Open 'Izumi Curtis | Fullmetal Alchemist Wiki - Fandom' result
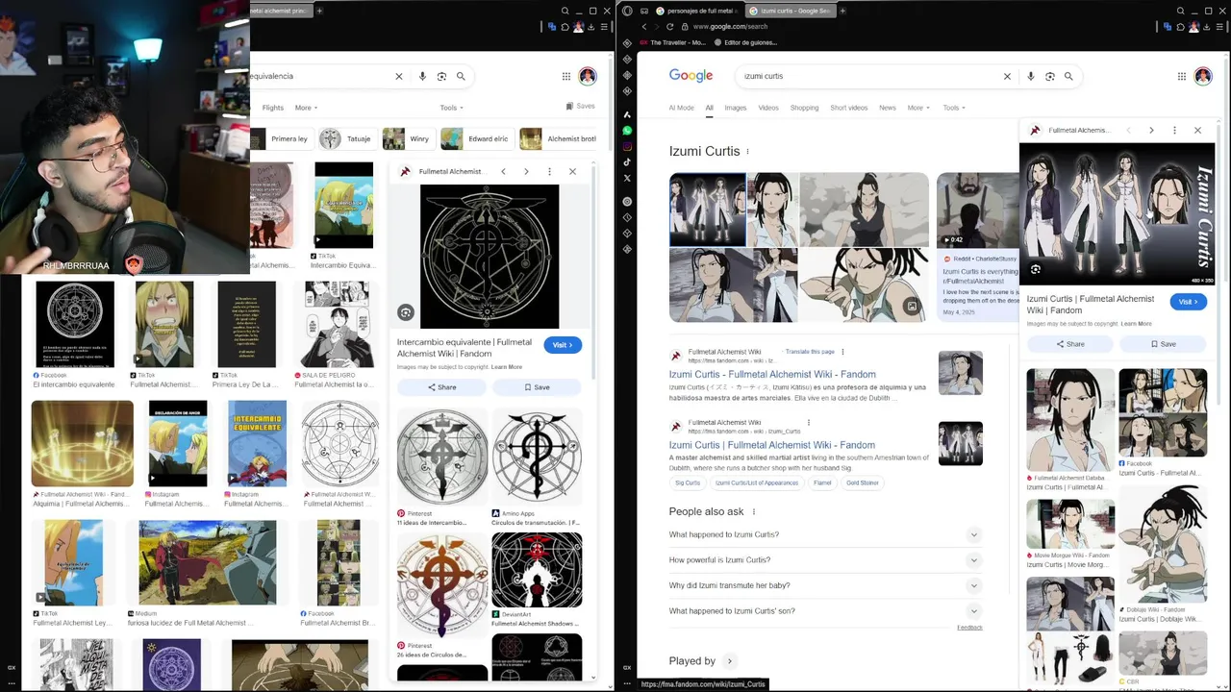The image size is (1231, 692). [x=772, y=445]
